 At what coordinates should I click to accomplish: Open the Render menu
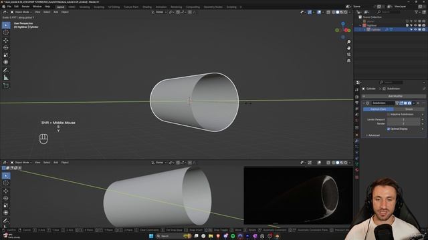25,7
